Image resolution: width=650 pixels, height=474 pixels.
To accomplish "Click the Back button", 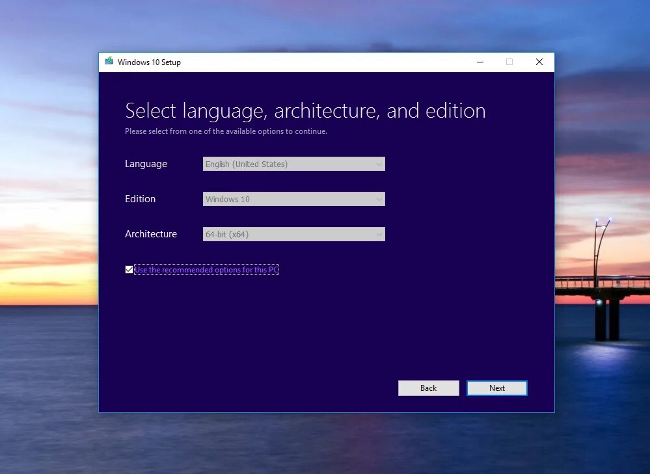I will (429, 388).
